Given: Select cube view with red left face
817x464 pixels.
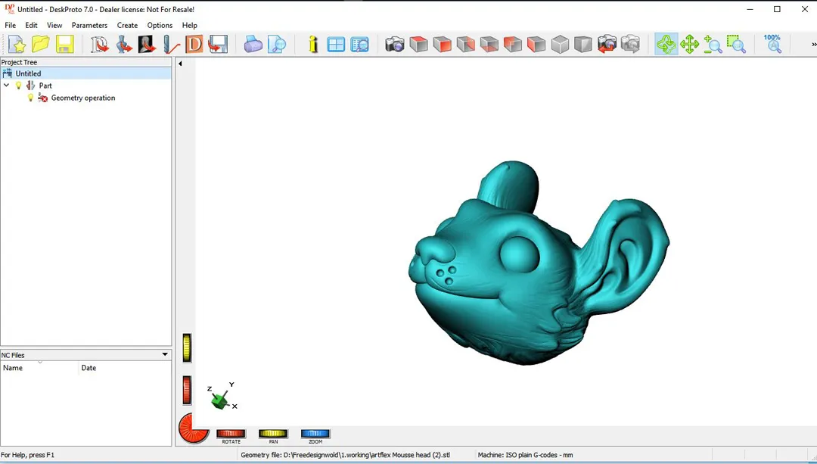Looking at the screenshot, I should point(536,45).
